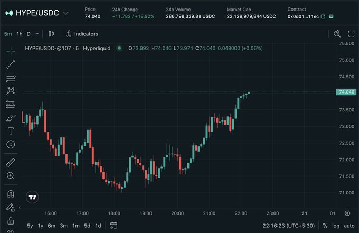Click the HYPE/USDC pair name
The image size is (359, 233).
coord(37,13)
